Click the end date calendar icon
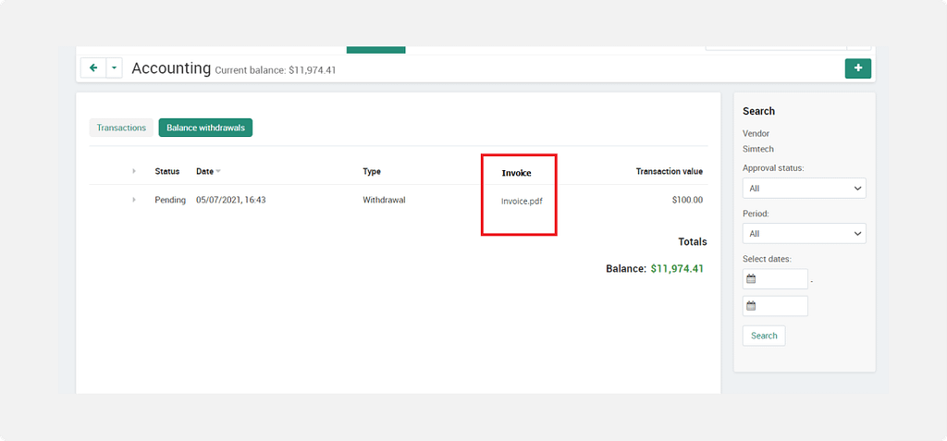The image size is (947, 441). 751,306
